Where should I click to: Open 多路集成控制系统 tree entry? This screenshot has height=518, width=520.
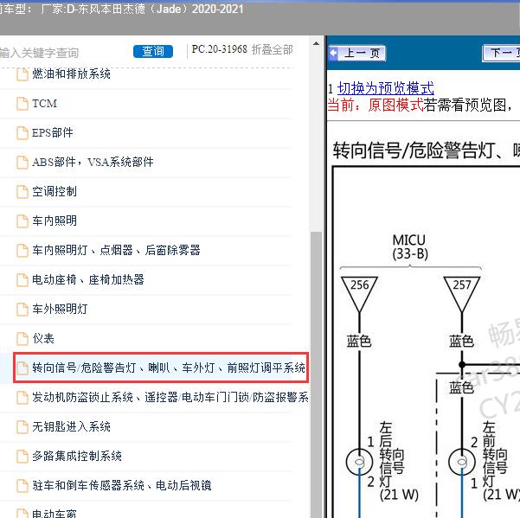[77, 456]
